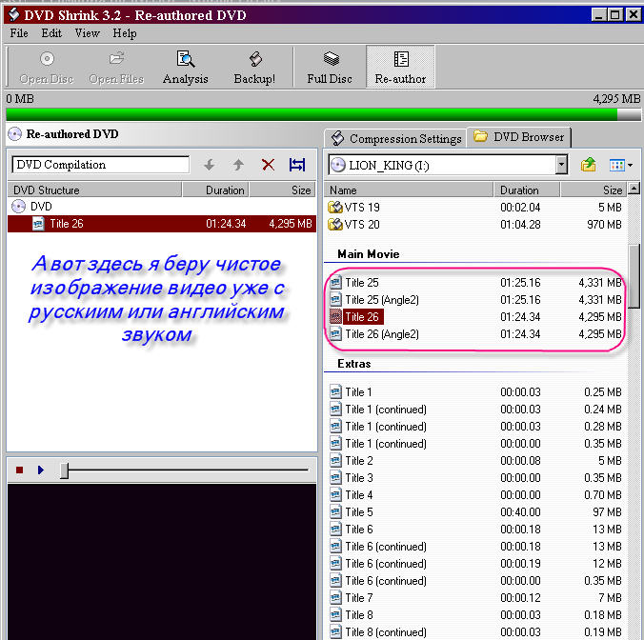The height and width of the screenshot is (640, 644).
Task: Play the preview video
Action: (x=40, y=470)
